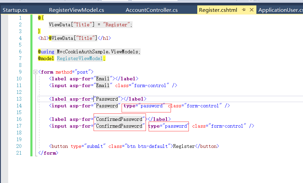Switch to the AccountController.cs tab
Viewport: 303px width, 183px height.
point(152,10)
